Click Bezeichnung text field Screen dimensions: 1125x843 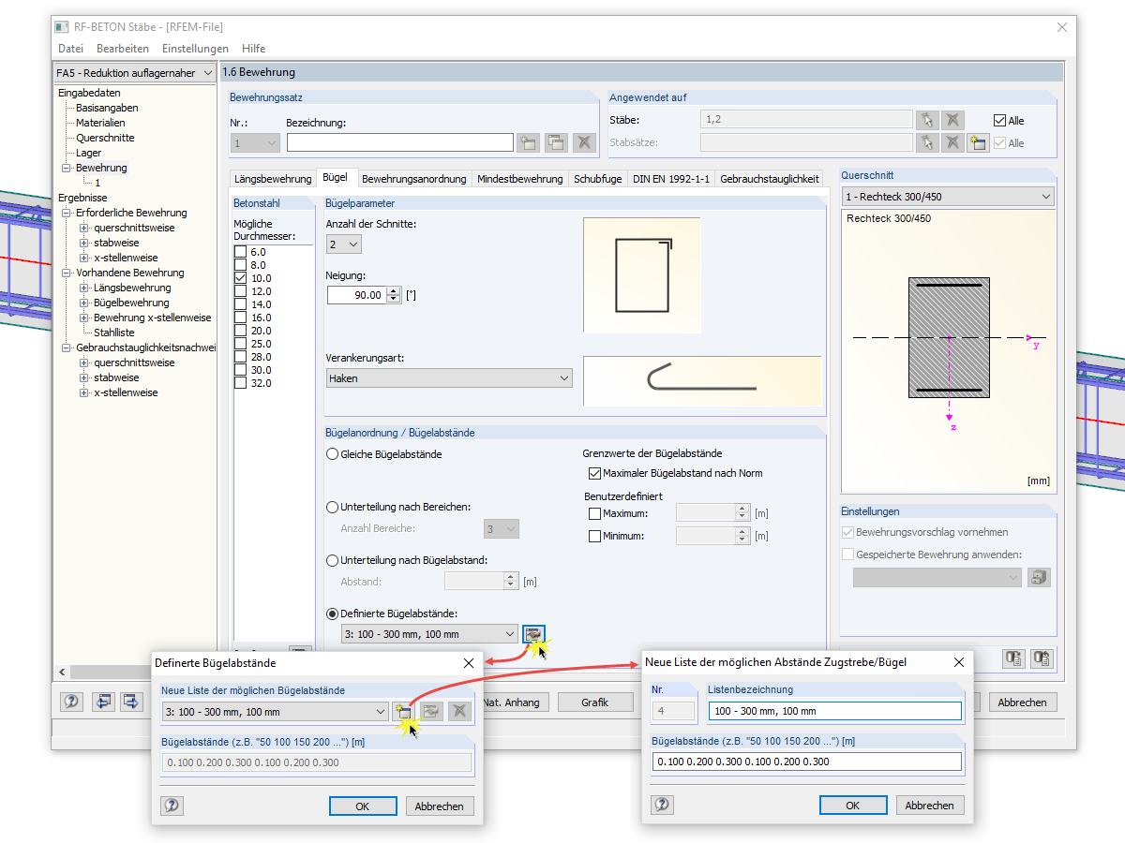(400, 142)
